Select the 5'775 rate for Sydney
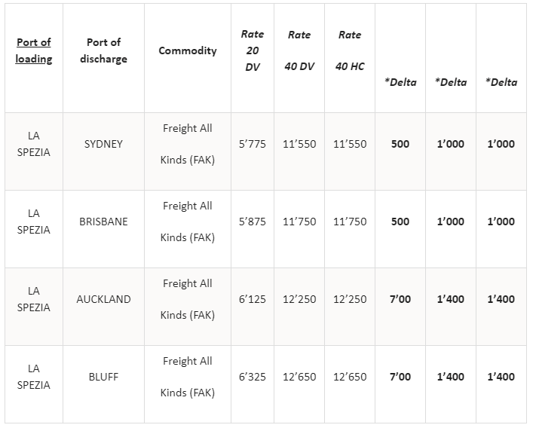Image resolution: width=536 pixels, height=431 pixels. tap(253, 144)
